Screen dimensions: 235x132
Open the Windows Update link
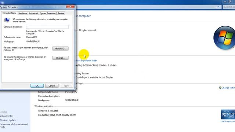click(8, 120)
